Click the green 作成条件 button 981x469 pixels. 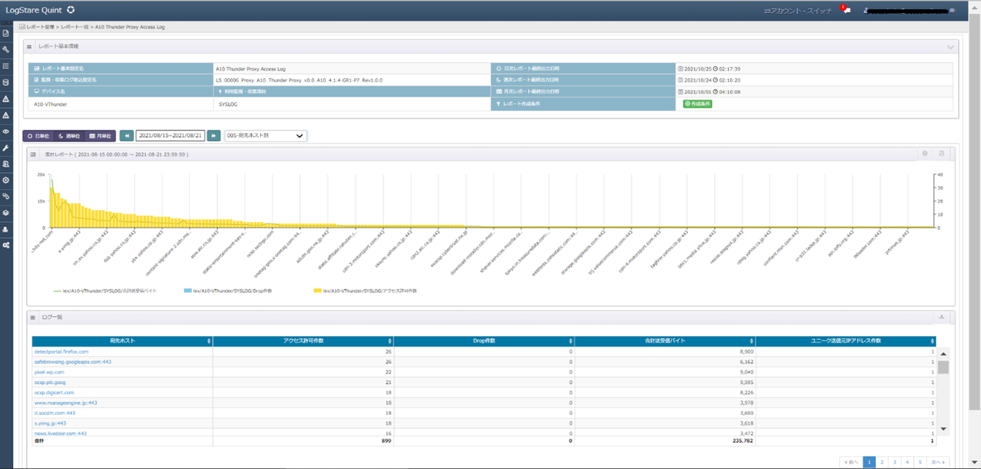tap(697, 104)
